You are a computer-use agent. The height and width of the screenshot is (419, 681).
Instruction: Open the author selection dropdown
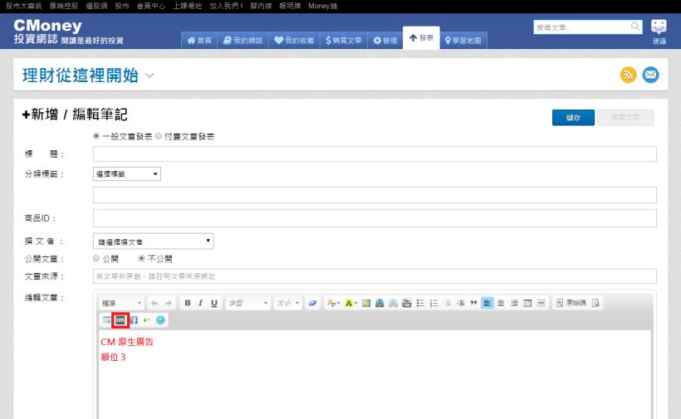(154, 241)
